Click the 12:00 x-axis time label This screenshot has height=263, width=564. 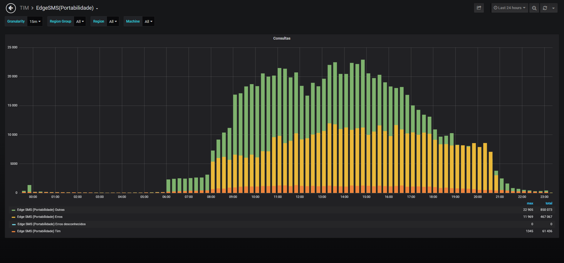(x=300, y=197)
